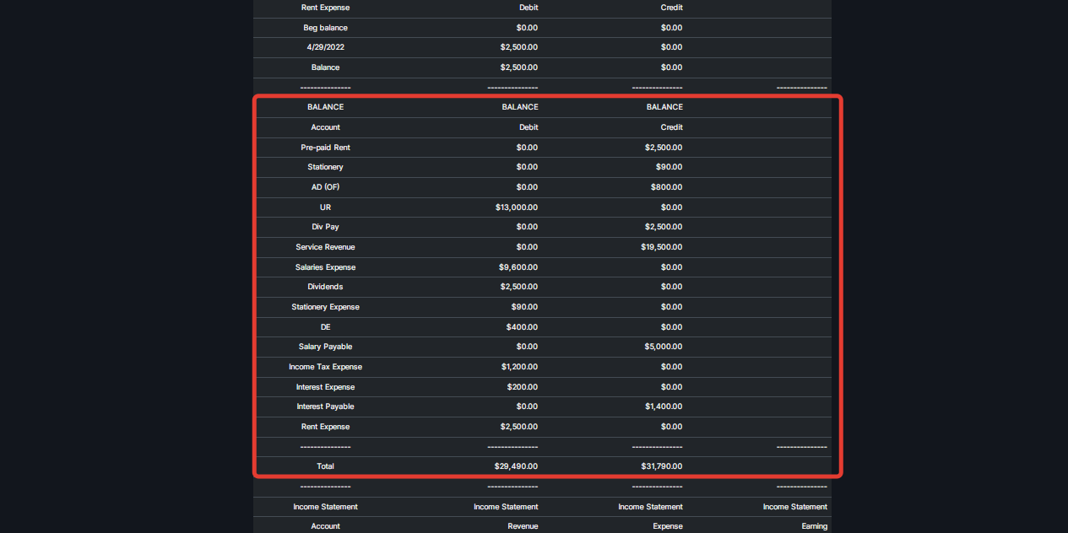Click the UR debit amount $13,000.00
This screenshot has width=1068, height=533.
pos(516,207)
